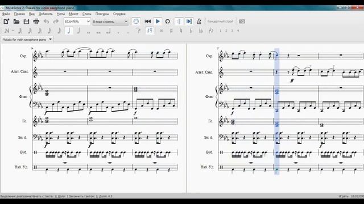Select the 32nd note duration
The height and width of the screenshot is (204, 364).
click(40, 31)
